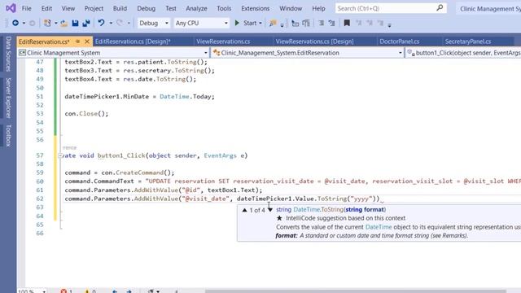521x293 pixels.
Task: Undo the last edit
Action: click(x=101, y=23)
